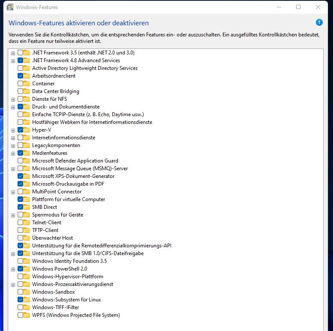
Task: Close the Windows-Features dialog
Action: coord(318,7)
